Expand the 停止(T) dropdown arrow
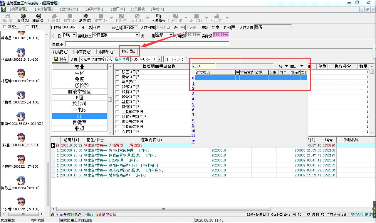Viewport: 376px width, 223px height. pos(147,18)
